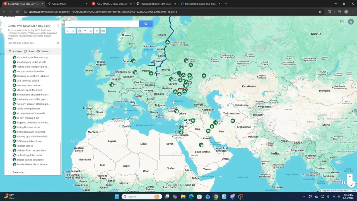Image resolution: width=357 pixels, height=201 pixels.
Task: Select 'Address from the president' entry
Action: point(31,150)
